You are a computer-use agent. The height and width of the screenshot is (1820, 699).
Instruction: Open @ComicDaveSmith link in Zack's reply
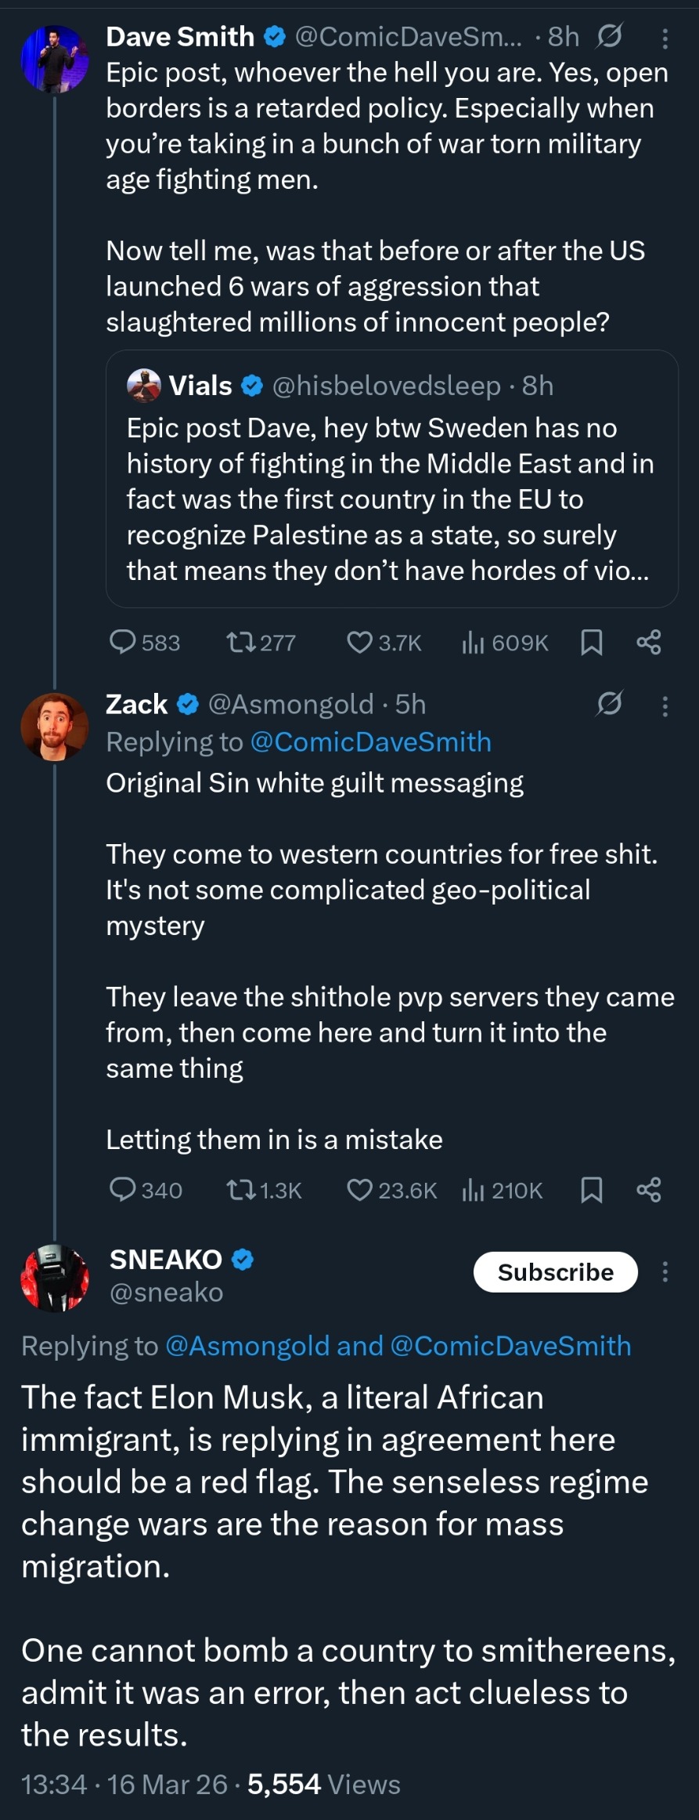(x=370, y=741)
